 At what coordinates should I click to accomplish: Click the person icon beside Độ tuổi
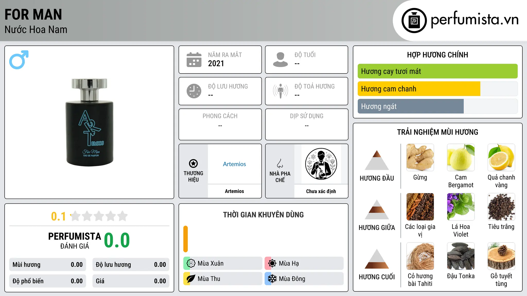280,60
